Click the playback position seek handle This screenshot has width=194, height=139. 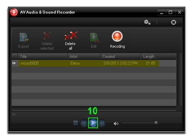pos(14,115)
